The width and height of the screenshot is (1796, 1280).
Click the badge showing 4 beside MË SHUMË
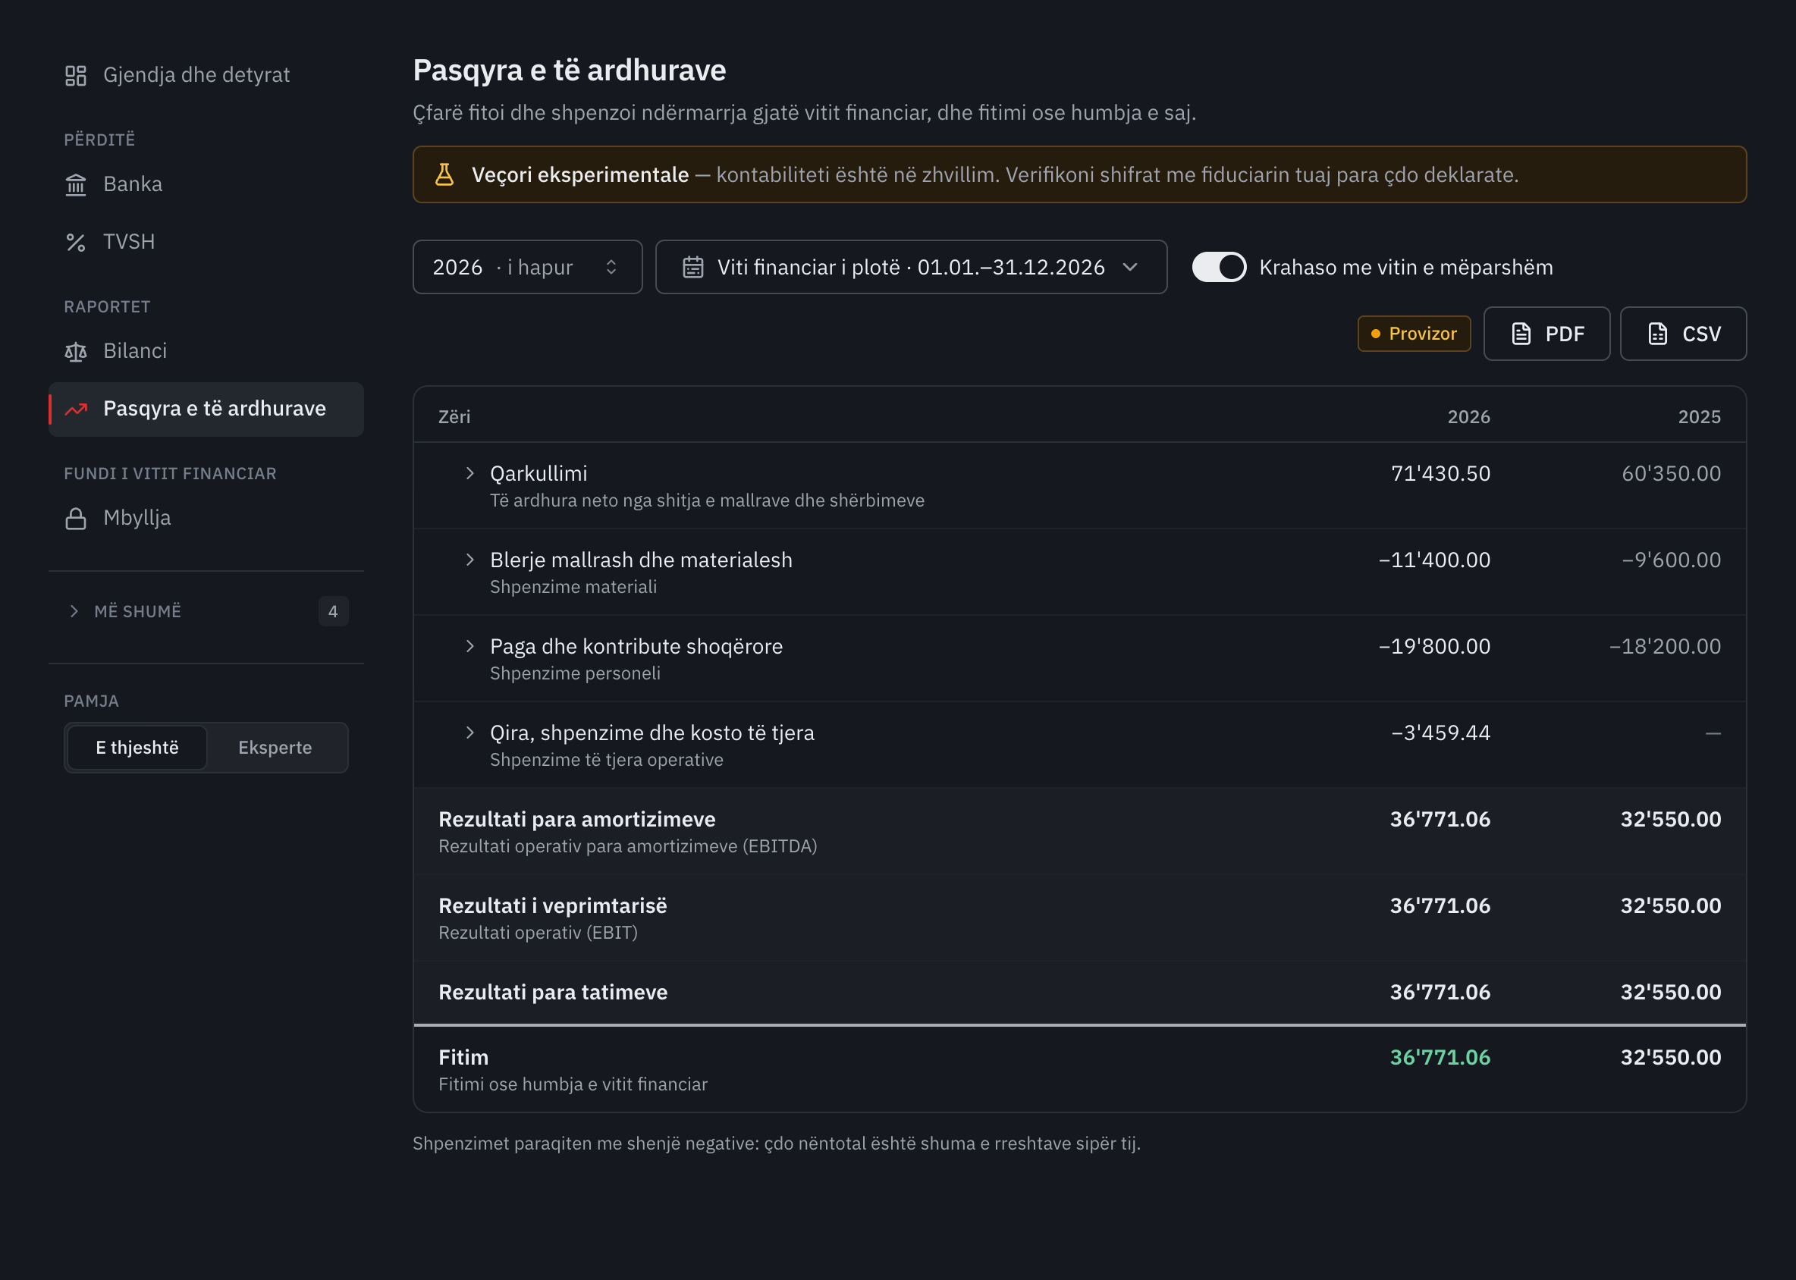click(333, 612)
